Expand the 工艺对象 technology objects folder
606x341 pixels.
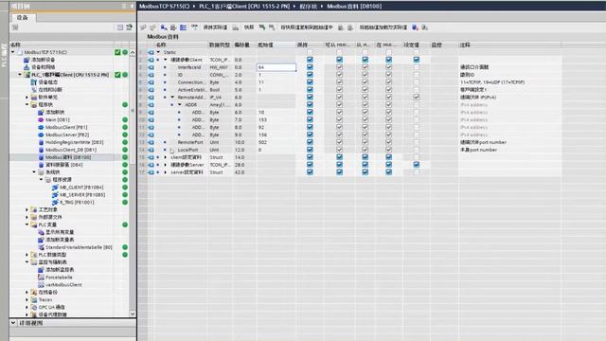tap(27, 209)
